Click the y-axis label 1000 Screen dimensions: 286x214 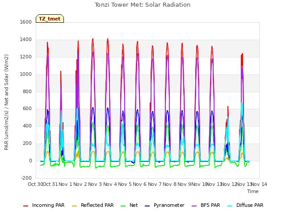tap(26, 74)
